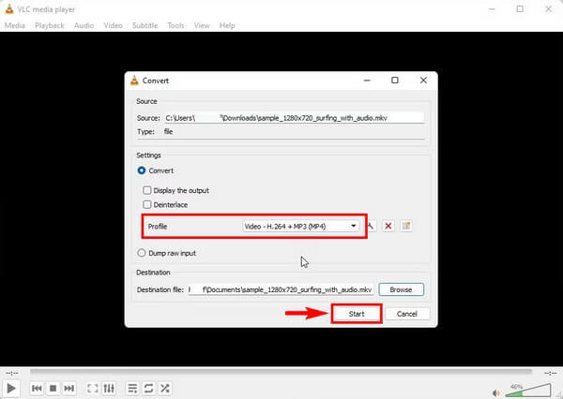Skip to previous media track
The height and width of the screenshot is (399, 563).
pyautogui.click(x=37, y=389)
